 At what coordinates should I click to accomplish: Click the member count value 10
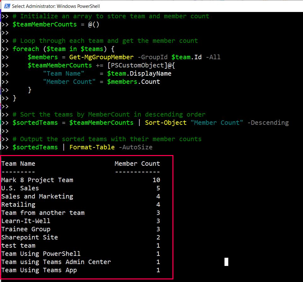[x=156, y=180]
